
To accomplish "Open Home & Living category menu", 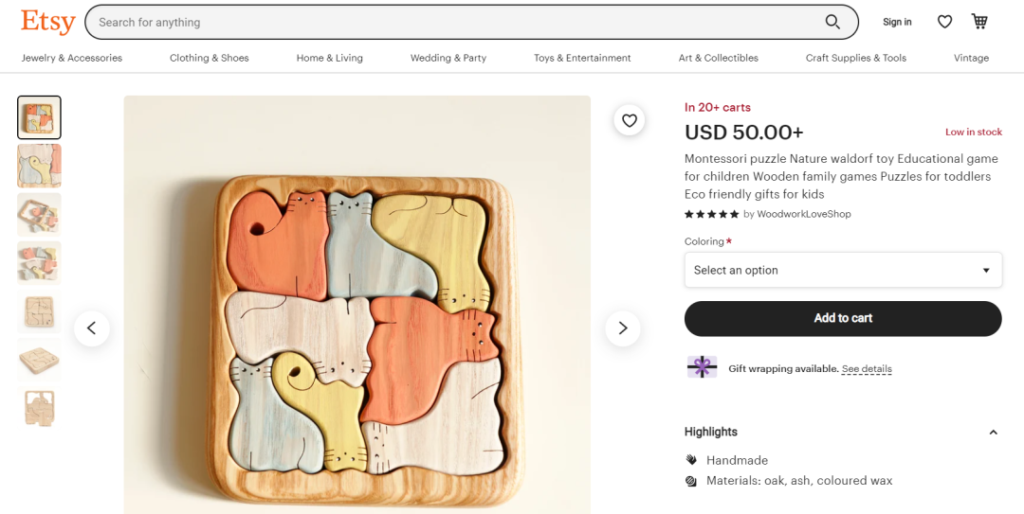I will (329, 58).
